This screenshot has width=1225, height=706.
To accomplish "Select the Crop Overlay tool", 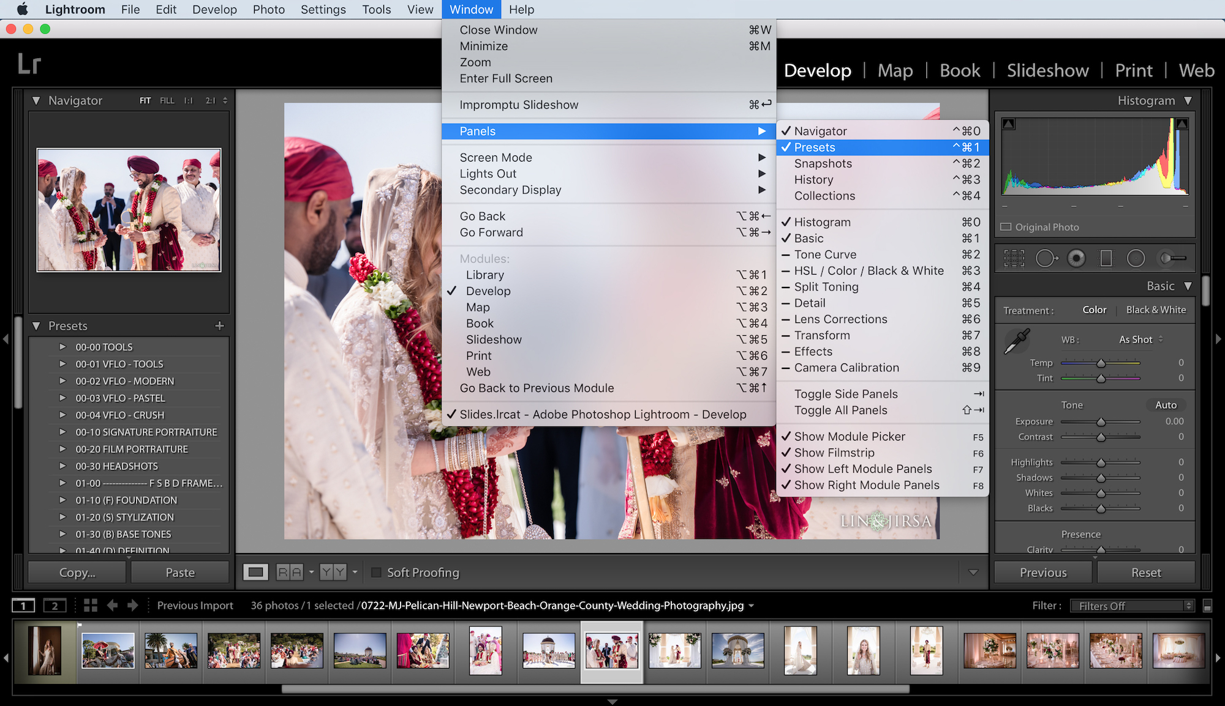I will (1014, 258).
